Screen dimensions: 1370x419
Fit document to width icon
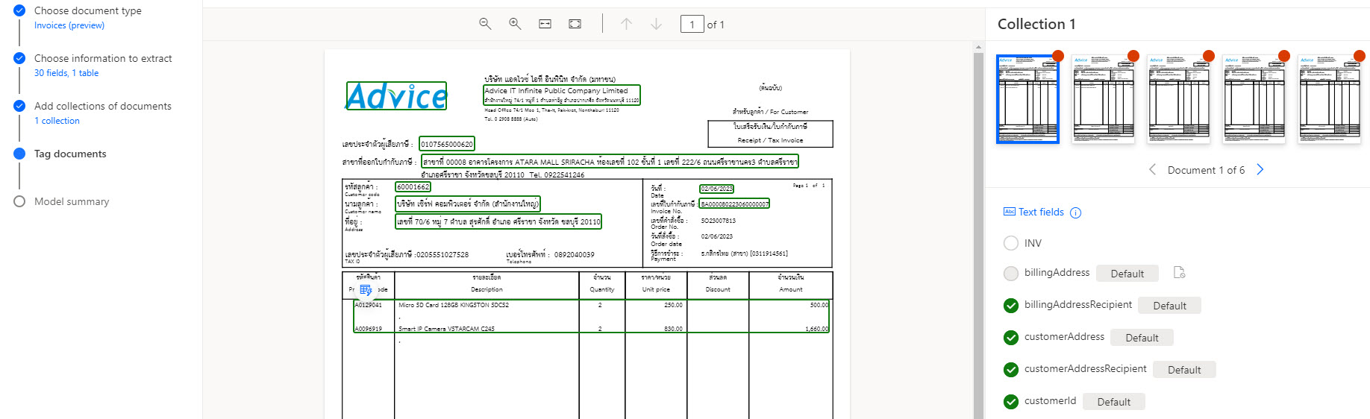pyautogui.click(x=545, y=24)
